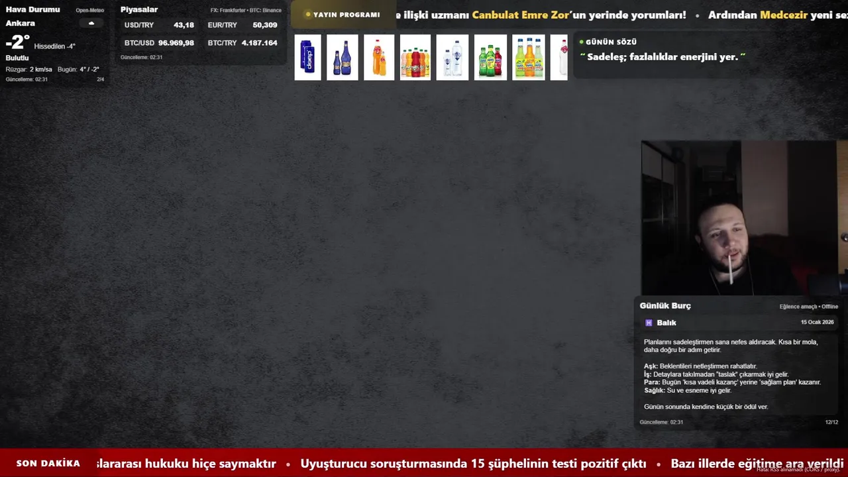Click the BTC/USD 96.969,98 rate cell
848x477 pixels.
click(x=159, y=43)
